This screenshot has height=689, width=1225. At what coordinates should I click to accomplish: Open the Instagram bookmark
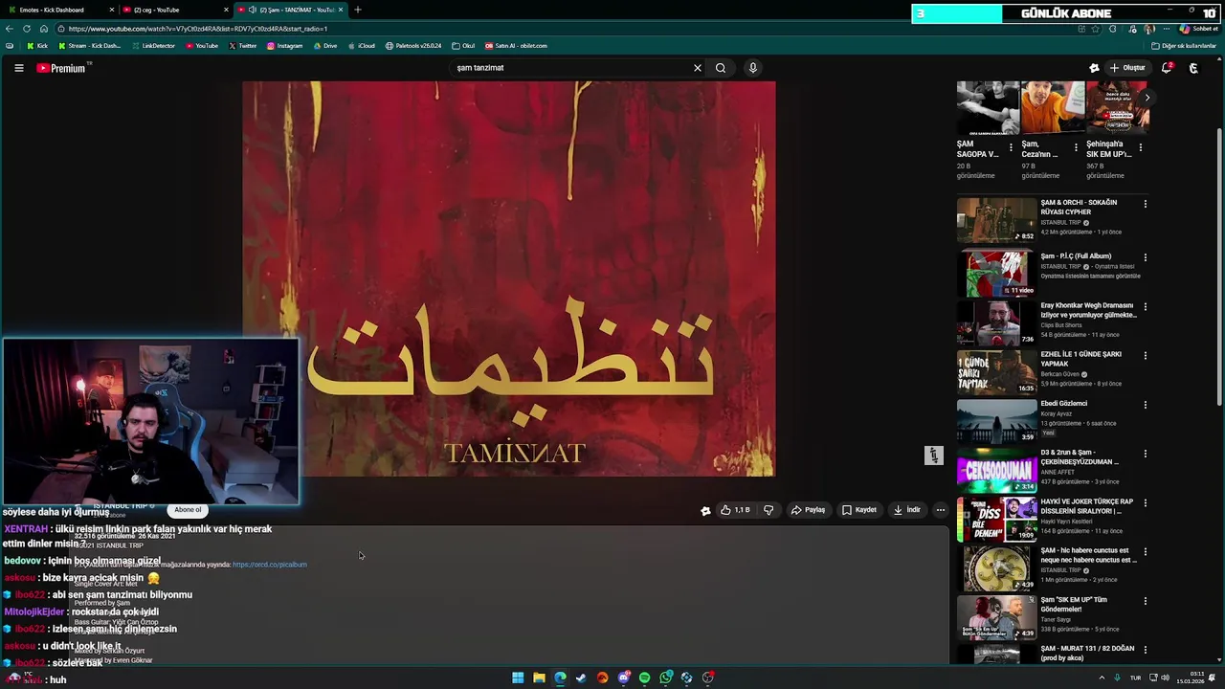[284, 46]
